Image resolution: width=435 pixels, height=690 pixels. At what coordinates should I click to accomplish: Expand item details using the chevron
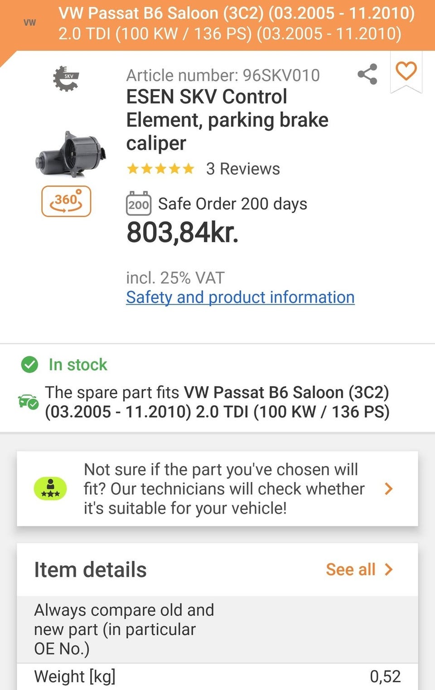[x=389, y=569]
